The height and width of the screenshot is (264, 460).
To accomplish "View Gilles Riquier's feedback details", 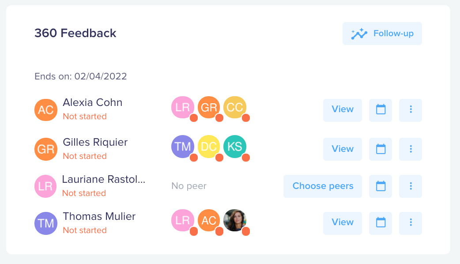I will tap(343, 149).
